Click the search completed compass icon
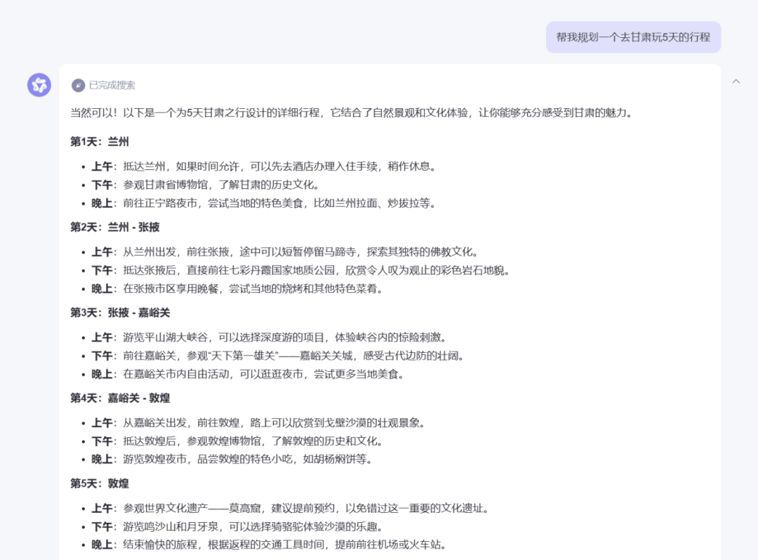758x560 pixels. pyautogui.click(x=78, y=86)
